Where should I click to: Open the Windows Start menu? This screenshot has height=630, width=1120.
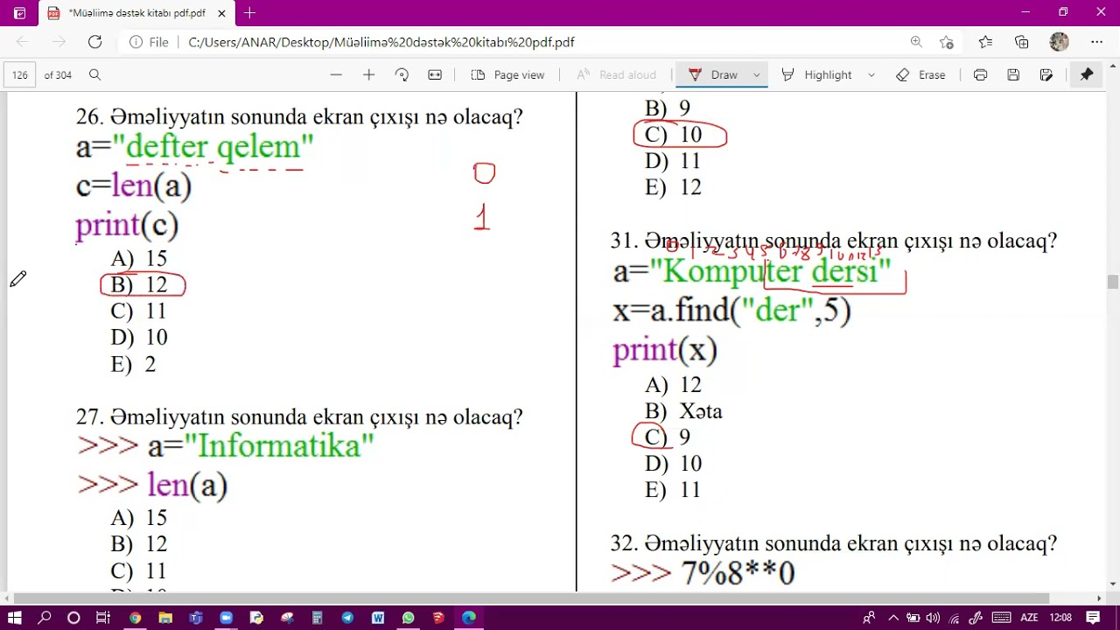point(15,618)
